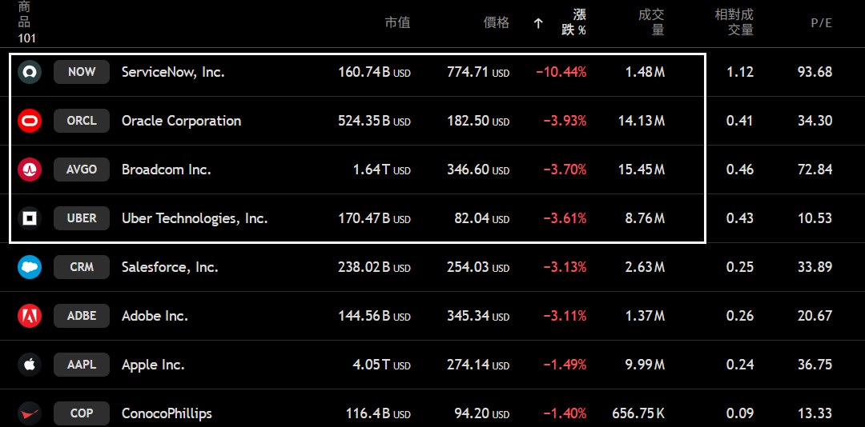Click the Adobe logo icon
865x427 pixels.
30,316
